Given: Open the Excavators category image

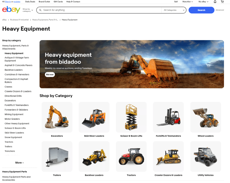Looking at the screenshot, I should click(x=57, y=117).
